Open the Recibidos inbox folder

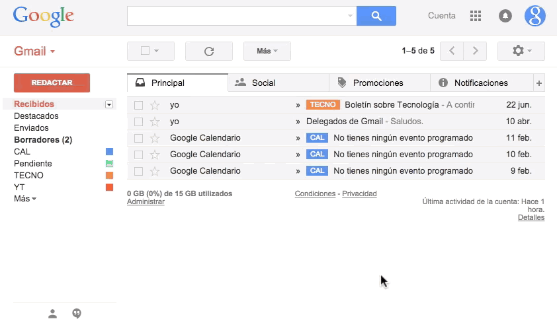pos(34,104)
